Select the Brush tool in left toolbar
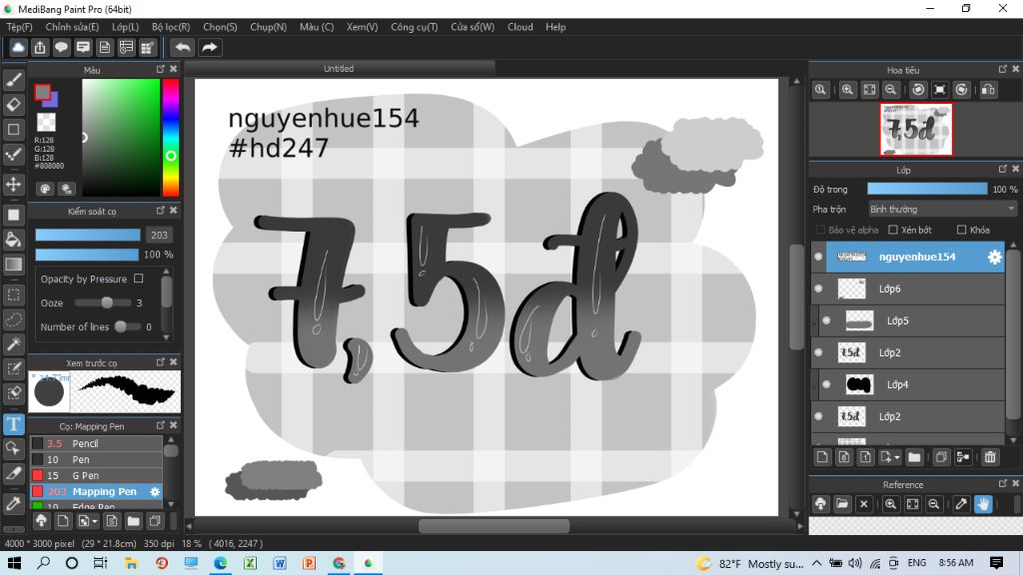 coord(14,80)
